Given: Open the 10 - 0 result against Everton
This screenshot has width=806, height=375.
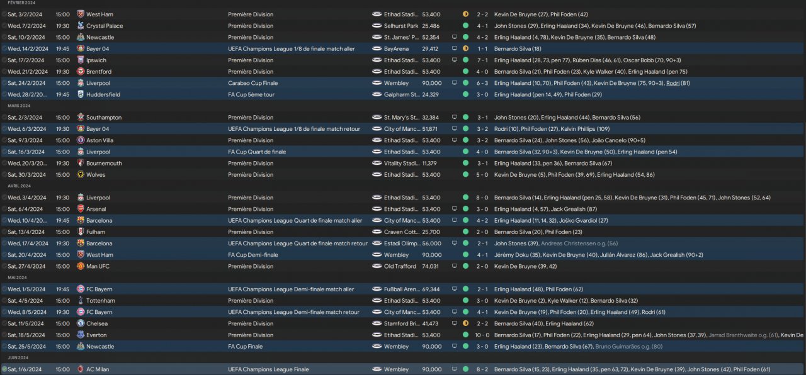Looking at the screenshot, I should pos(482,335).
